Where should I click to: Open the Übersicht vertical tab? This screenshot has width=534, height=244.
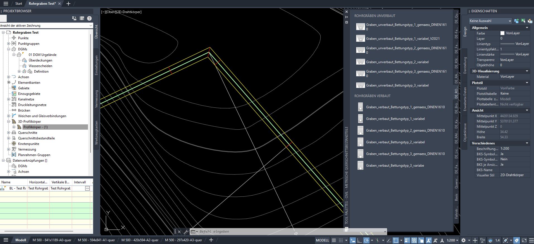(x=96, y=31)
